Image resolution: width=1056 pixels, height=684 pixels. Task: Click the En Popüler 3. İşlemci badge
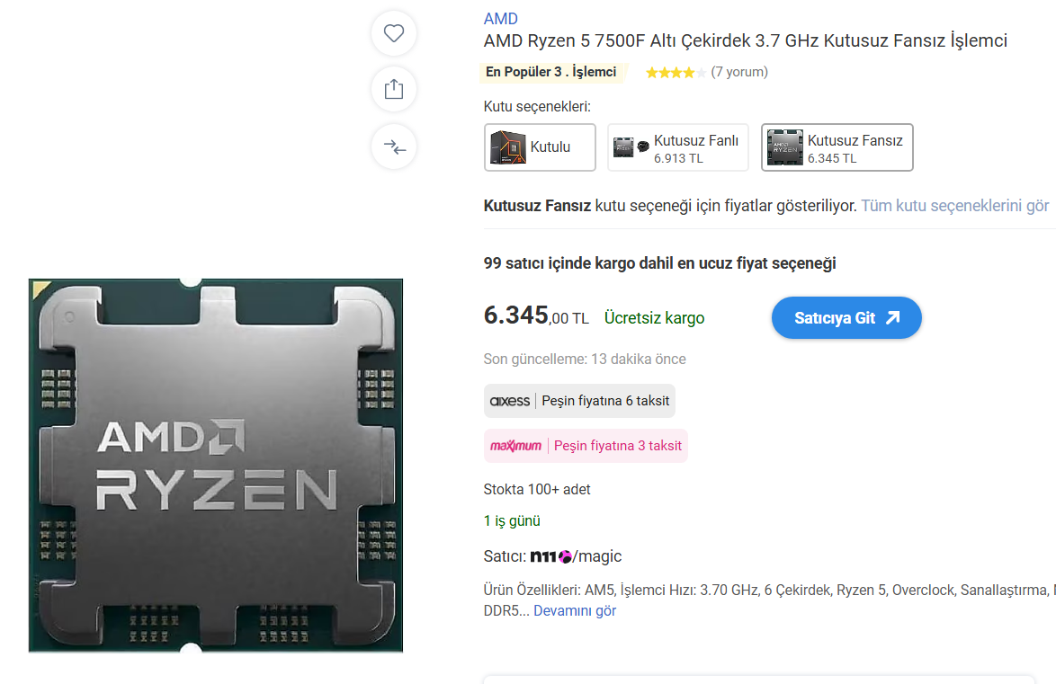(551, 72)
